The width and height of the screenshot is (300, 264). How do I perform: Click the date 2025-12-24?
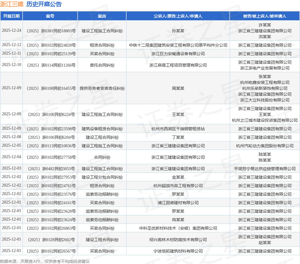[11, 31]
